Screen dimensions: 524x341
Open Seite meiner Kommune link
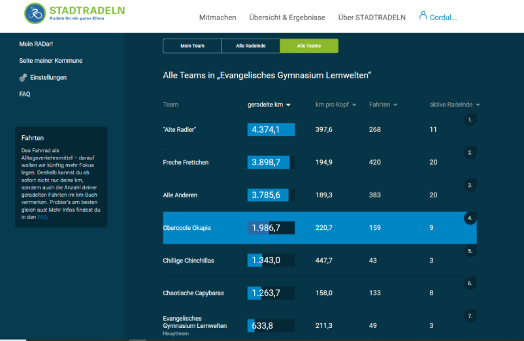tap(50, 61)
